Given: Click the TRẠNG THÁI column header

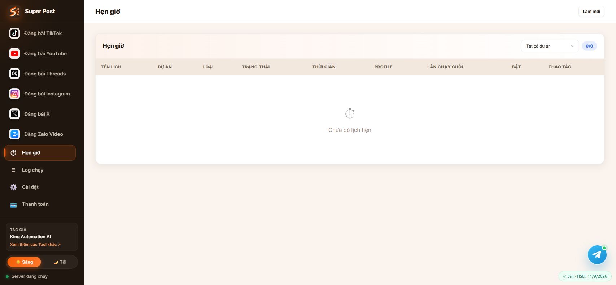Looking at the screenshot, I should coord(256,67).
